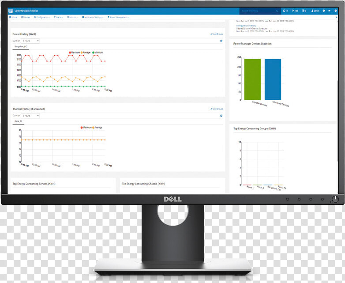Click Add Groups in Power History
This screenshot has width=345, height=283.
click(217, 34)
